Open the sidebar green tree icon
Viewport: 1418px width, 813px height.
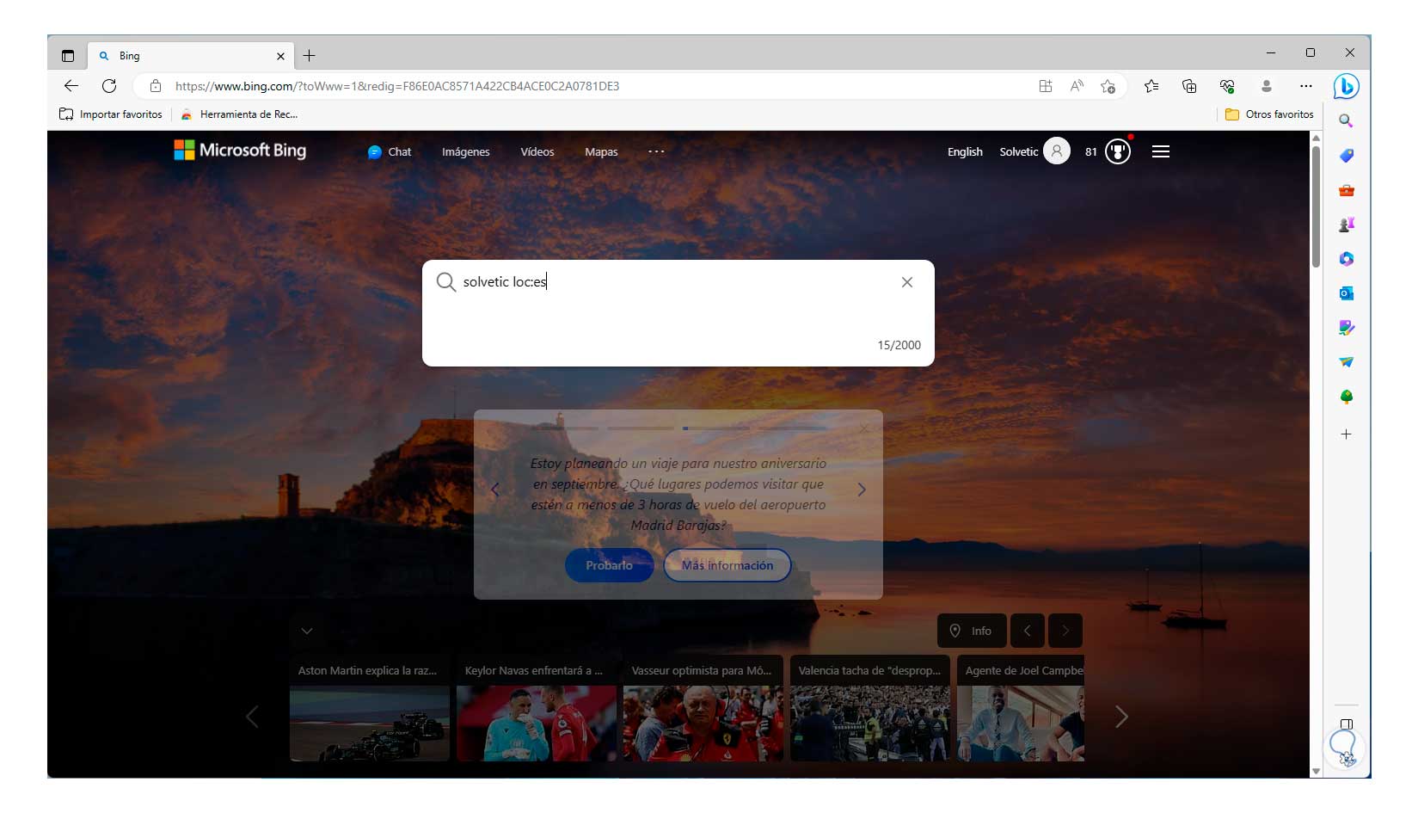tap(1347, 397)
